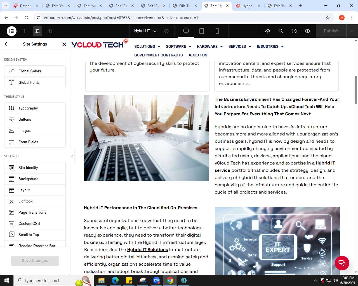
Task: Open Global Fonts settings
Action: [35, 82]
